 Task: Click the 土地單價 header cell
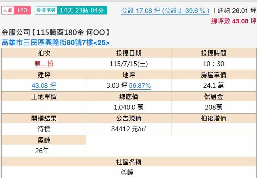(44, 97)
